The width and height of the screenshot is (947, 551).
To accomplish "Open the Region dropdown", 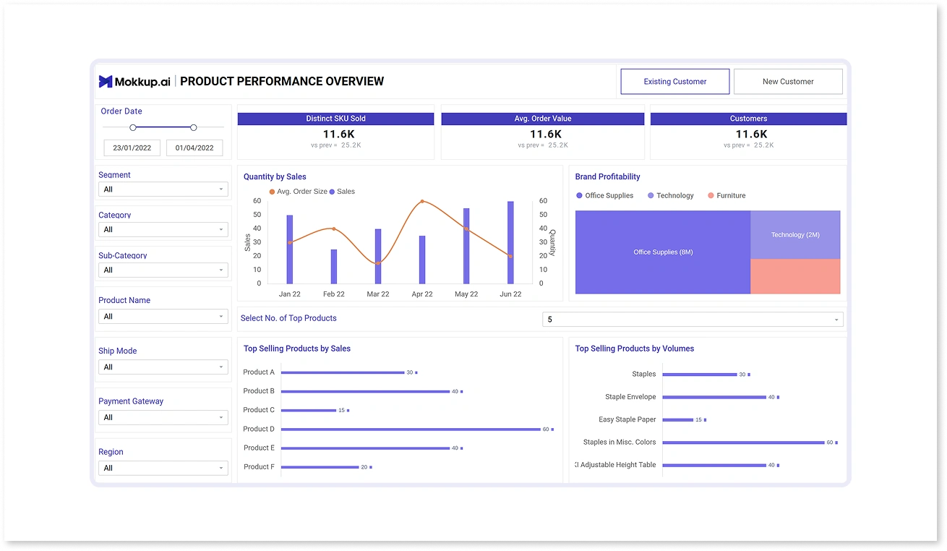I will (163, 469).
